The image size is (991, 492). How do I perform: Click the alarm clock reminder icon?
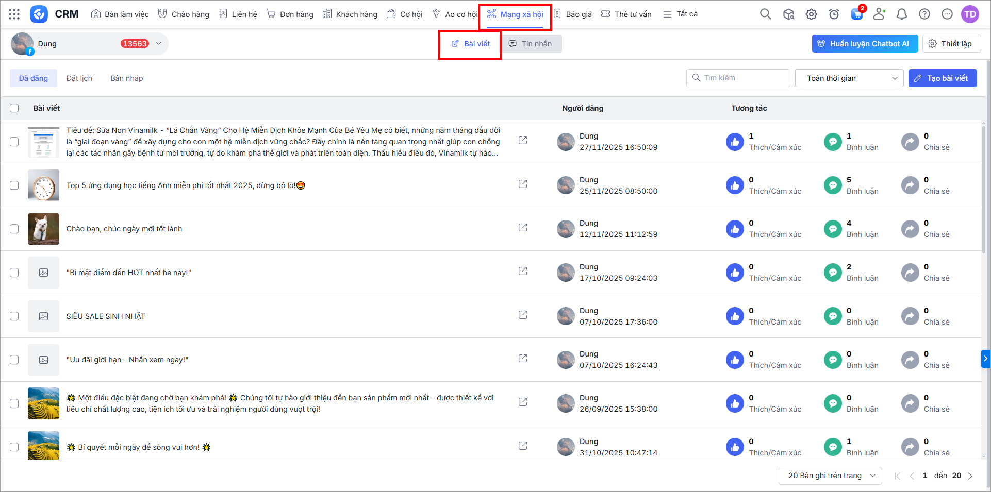tap(834, 14)
